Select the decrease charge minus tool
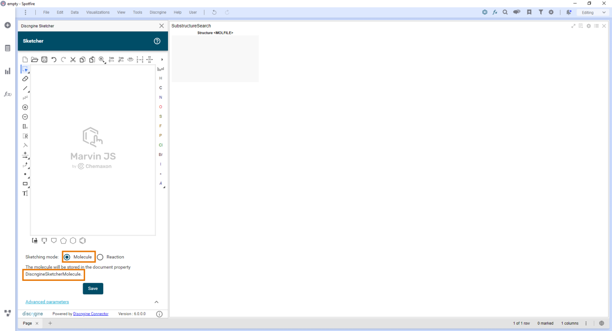This screenshot has width=612, height=331. (x=25, y=117)
